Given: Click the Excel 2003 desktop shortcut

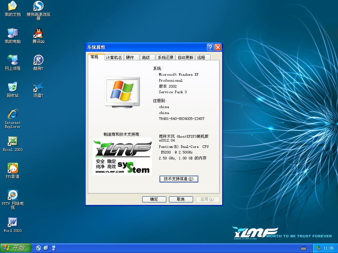Looking at the screenshot, I should [x=13, y=141].
